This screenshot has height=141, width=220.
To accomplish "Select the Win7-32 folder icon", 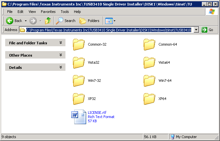I will pos(78,81).
